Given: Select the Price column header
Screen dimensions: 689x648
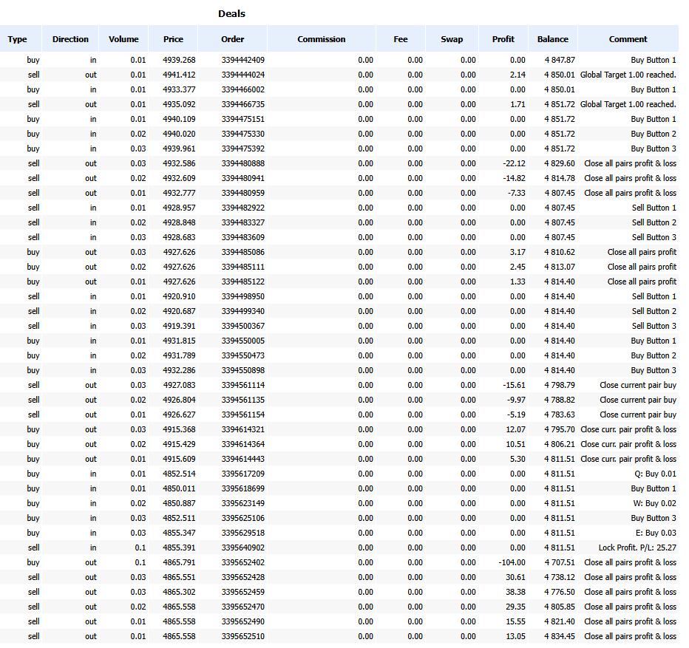Looking at the screenshot, I should (173, 39).
